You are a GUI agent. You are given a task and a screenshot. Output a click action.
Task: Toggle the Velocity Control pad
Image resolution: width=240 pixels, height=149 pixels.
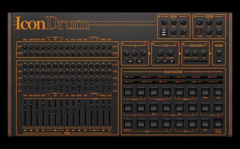pos(218,123)
